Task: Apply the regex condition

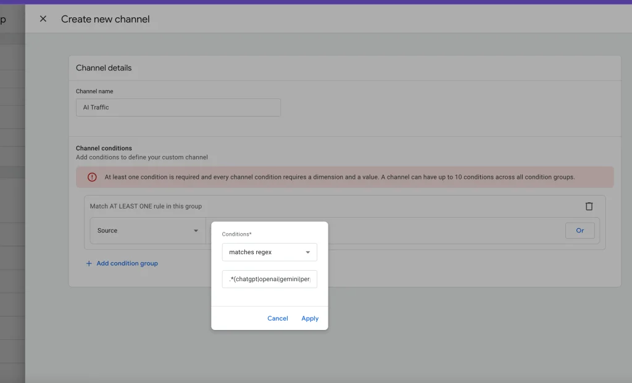Action: [x=310, y=318]
